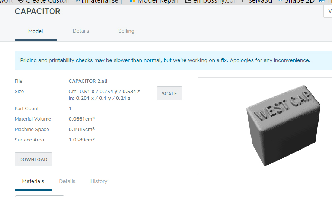Select the Materials tab
Viewport: 332px width, 198px height.
pos(33,182)
